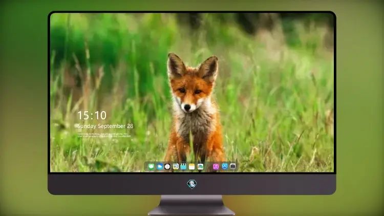Screen dimensions: 384x216
Task: Open the blue App Store icon in dock
Action: (x=225, y=166)
